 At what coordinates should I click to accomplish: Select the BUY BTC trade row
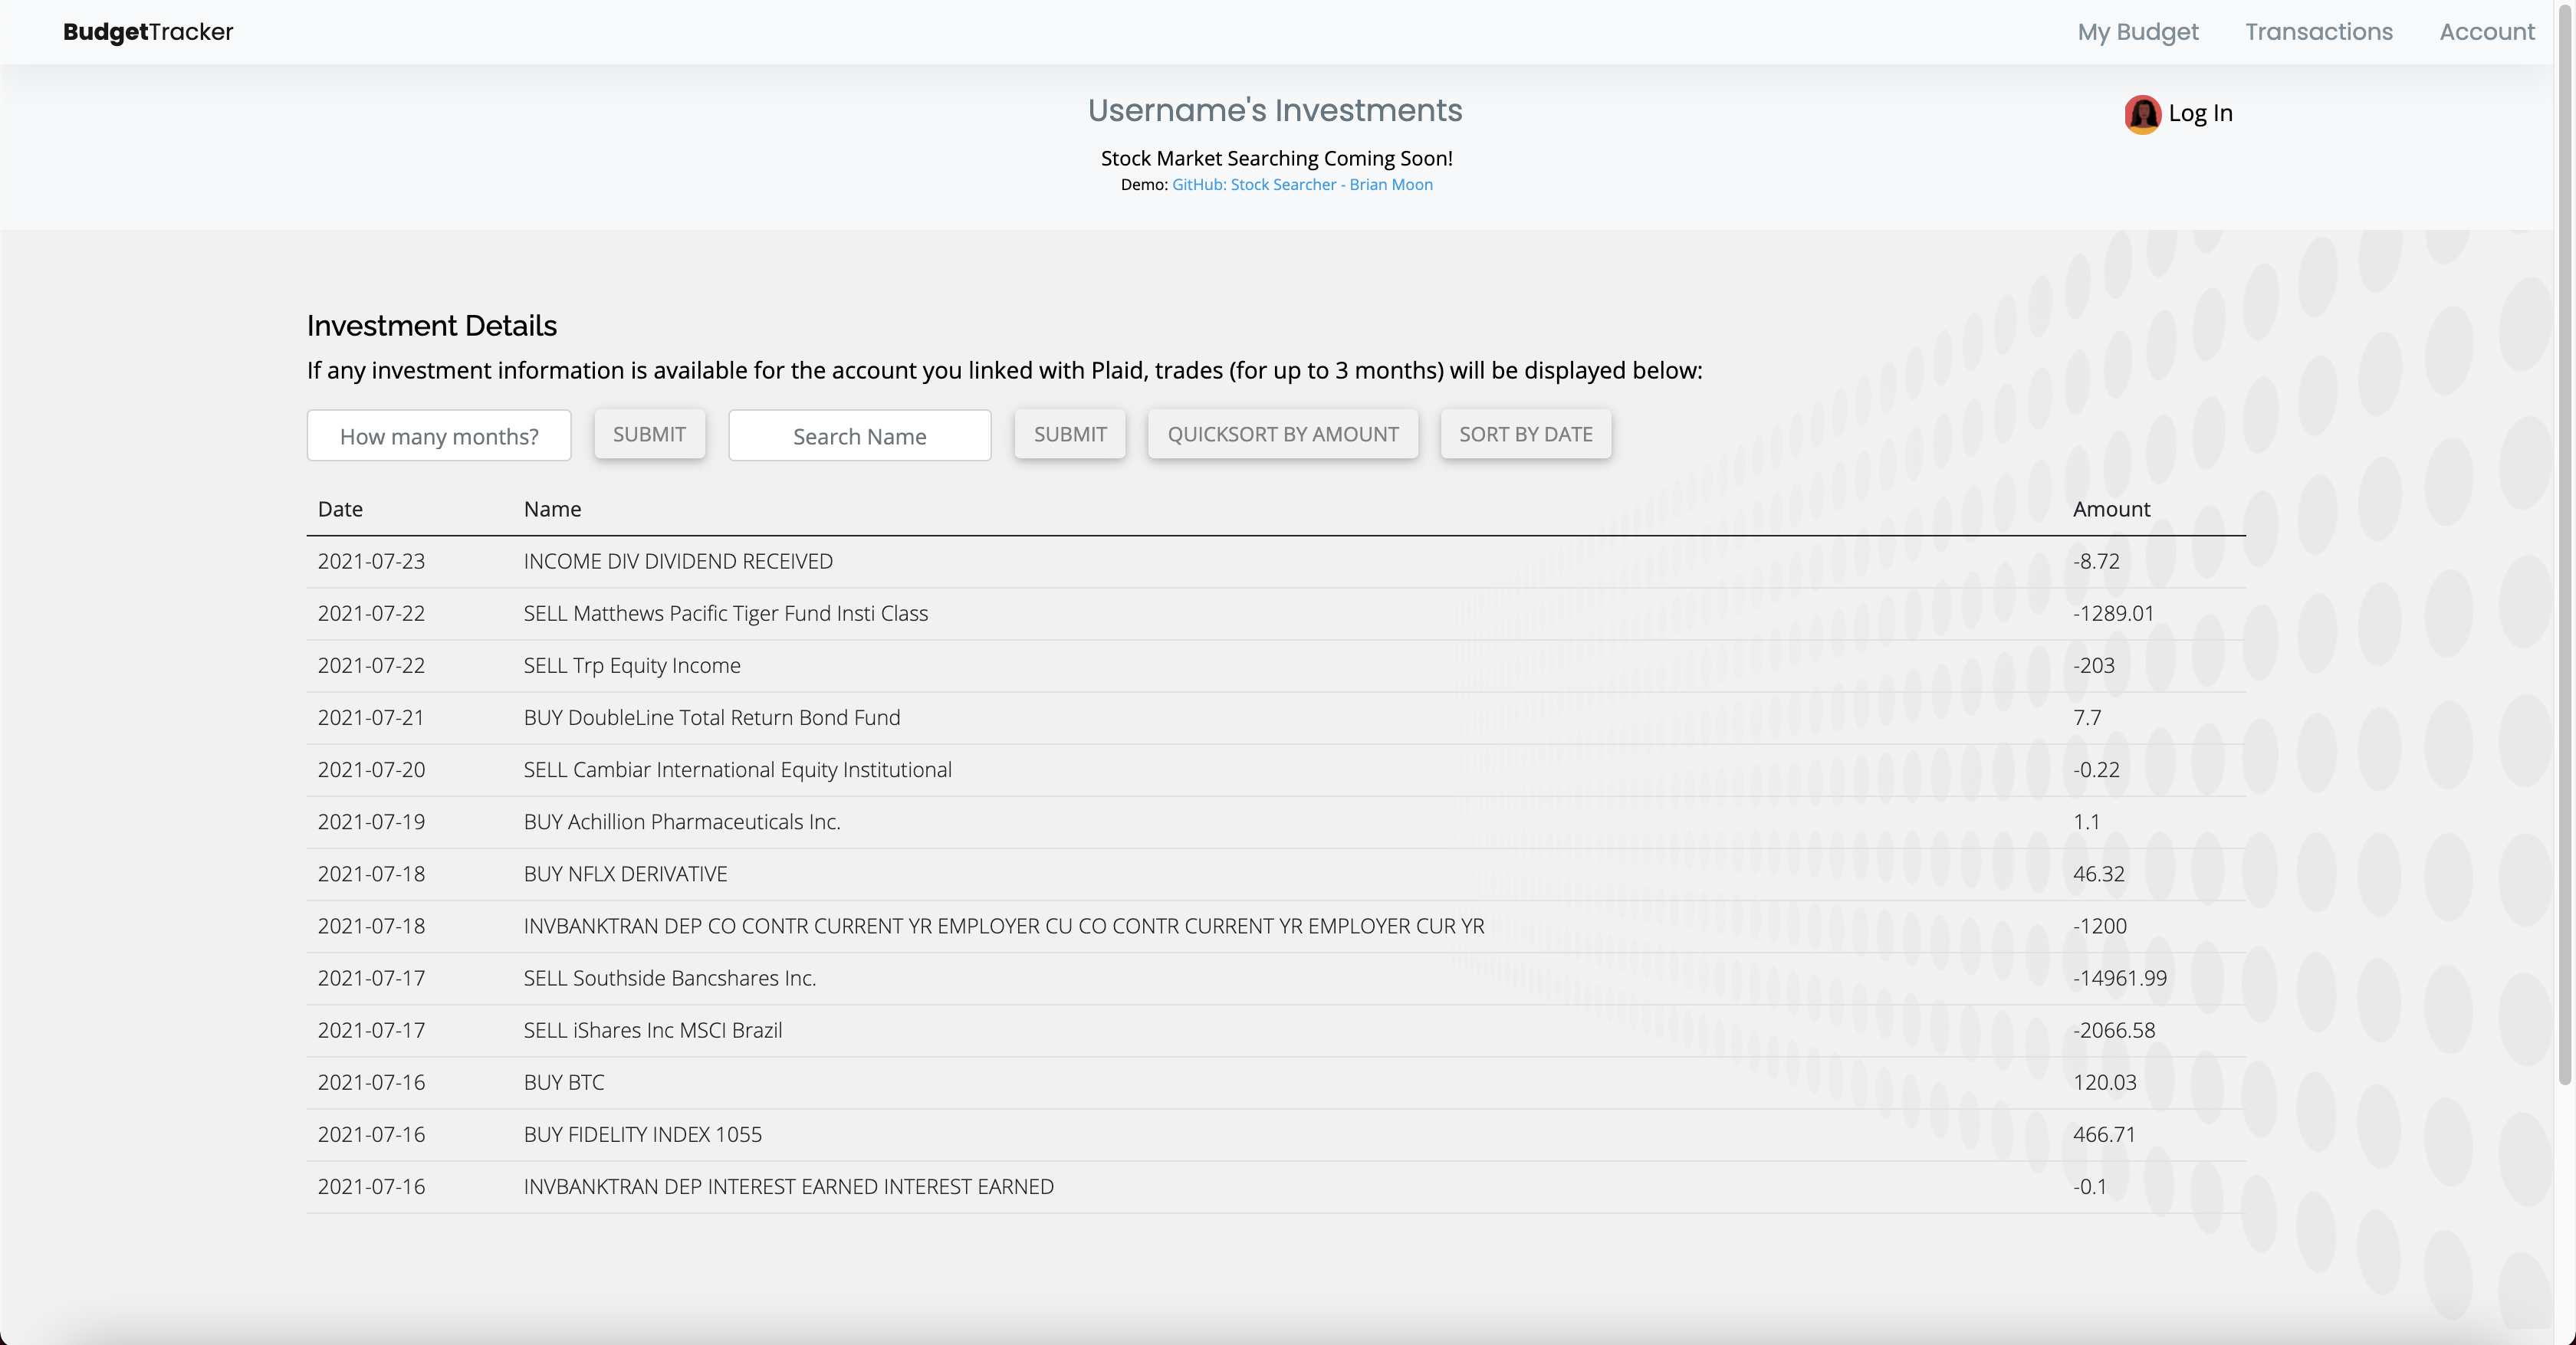tap(564, 1082)
